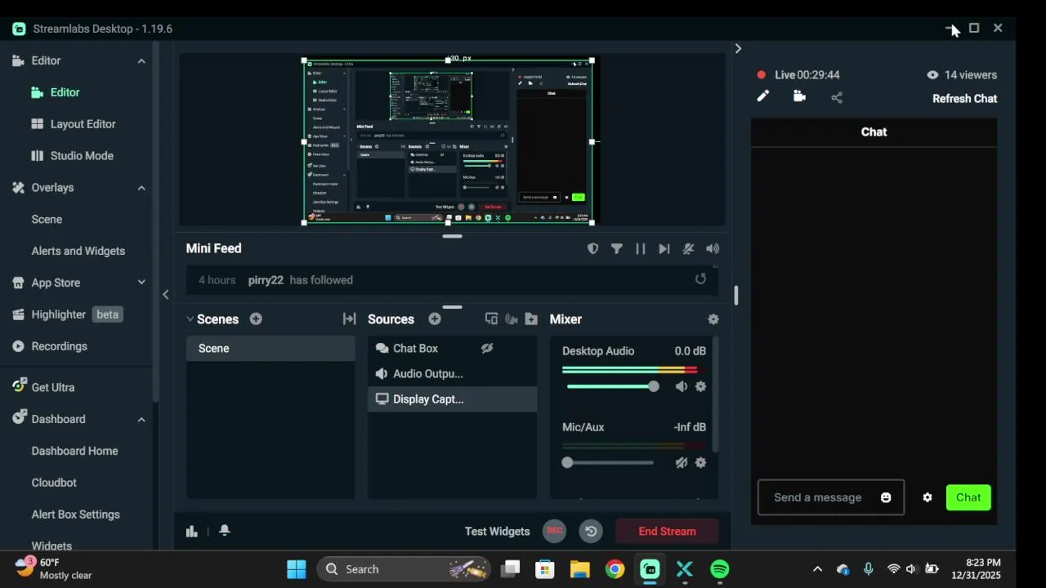1046x588 pixels.
Task: Open Recordings page
Action: pyautogui.click(x=59, y=346)
